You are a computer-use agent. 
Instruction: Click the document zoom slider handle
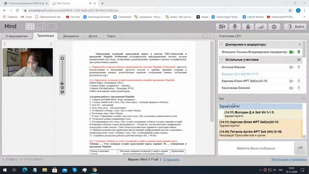62,84
